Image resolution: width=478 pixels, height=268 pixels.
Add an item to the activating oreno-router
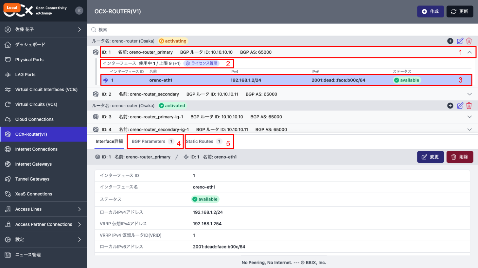pyautogui.click(x=450, y=41)
